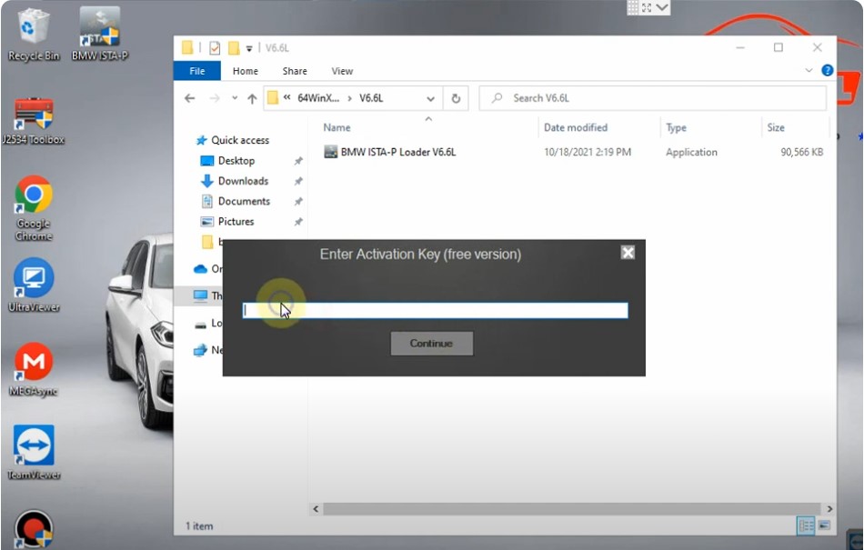This screenshot has height=550, width=864.
Task: Click the refresh button beside address bar
Action: [x=456, y=98]
